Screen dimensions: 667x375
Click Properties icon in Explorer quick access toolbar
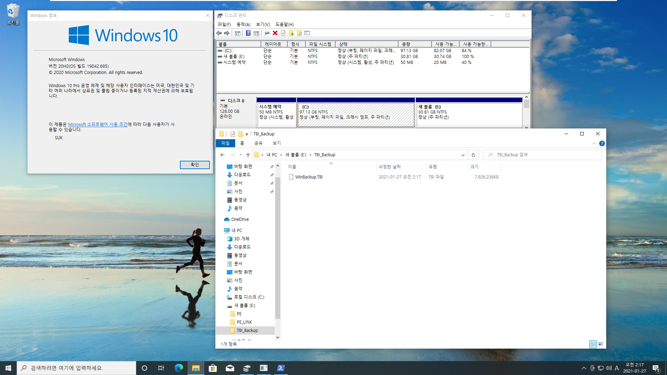[232, 134]
